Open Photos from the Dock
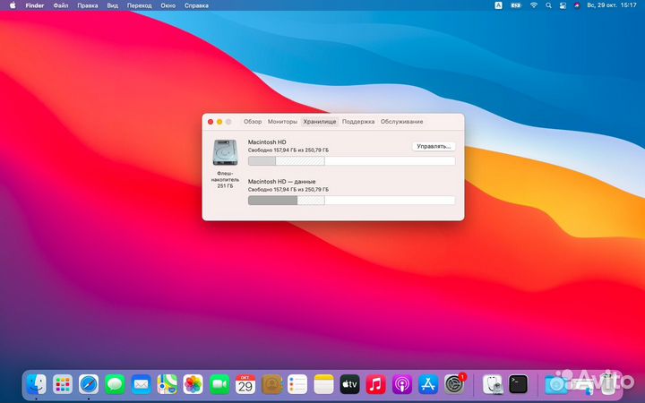The height and width of the screenshot is (403, 645). (x=193, y=385)
